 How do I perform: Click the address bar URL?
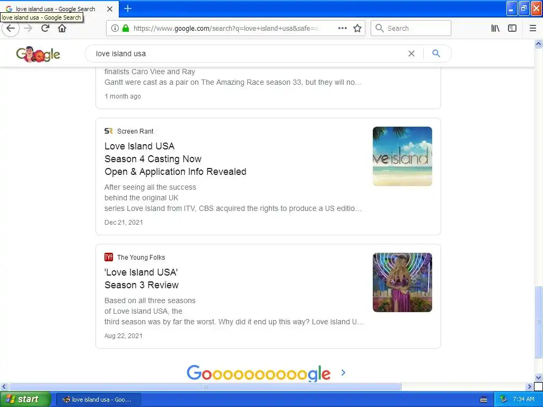(x=225, y=29)
